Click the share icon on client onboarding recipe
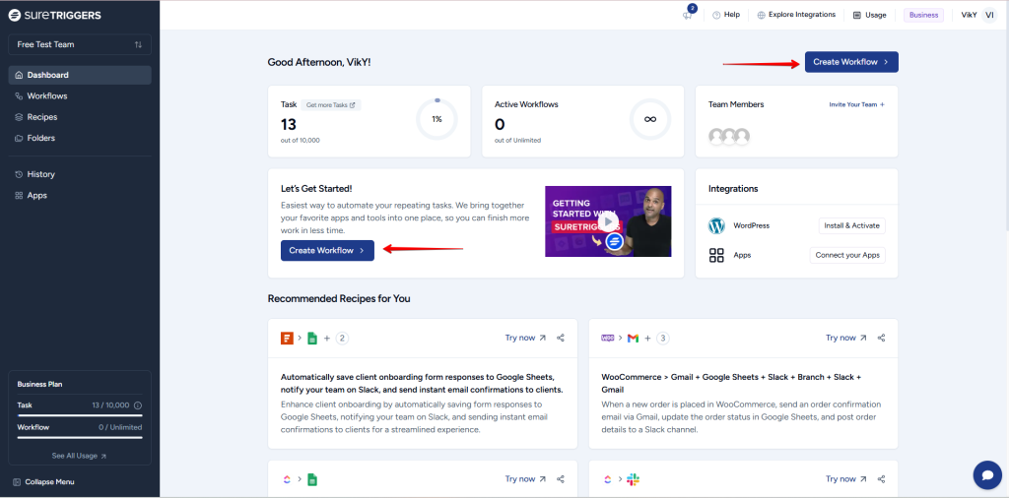This screenshot has height=498, width=1009. click(561, 338)
